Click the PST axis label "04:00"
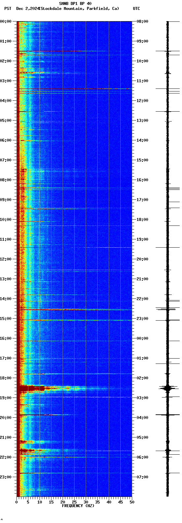Image resolution: width=182 pixels, height=523 pixels. click(x=6, y=101)
